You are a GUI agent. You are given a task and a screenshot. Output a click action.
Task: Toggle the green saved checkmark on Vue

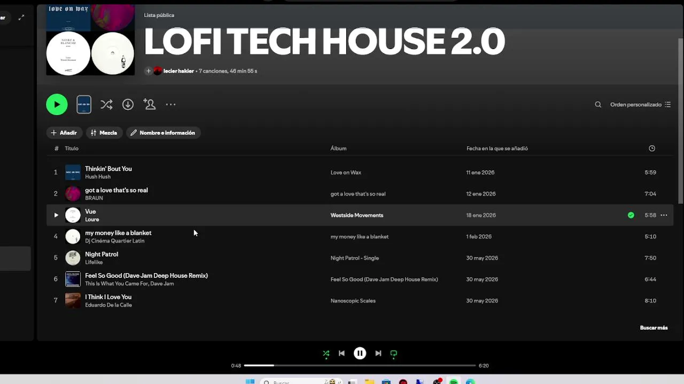pos(631,215)
